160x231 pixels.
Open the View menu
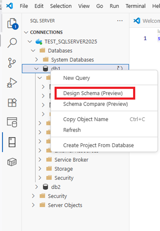[84, 6]
